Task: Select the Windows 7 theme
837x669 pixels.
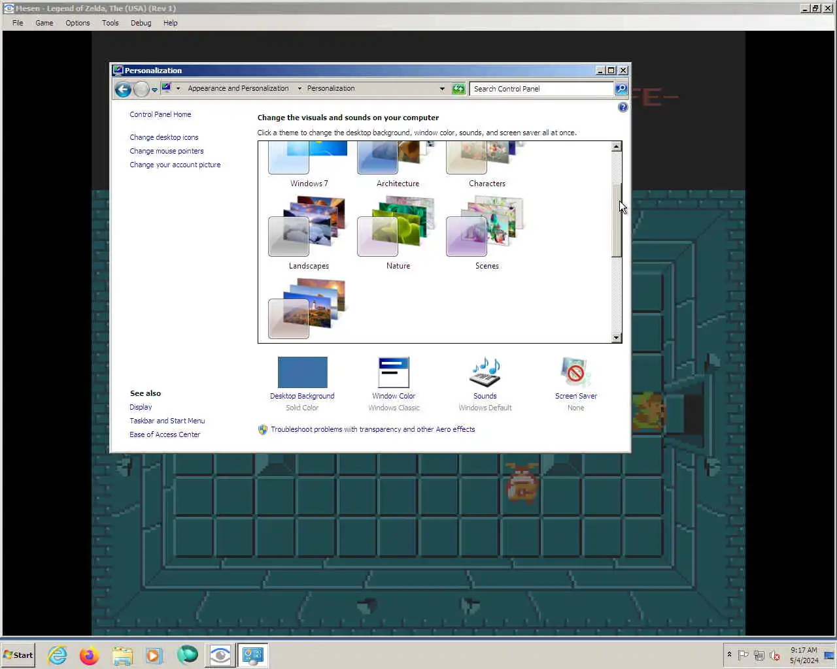Action: [x=309, y=165]
